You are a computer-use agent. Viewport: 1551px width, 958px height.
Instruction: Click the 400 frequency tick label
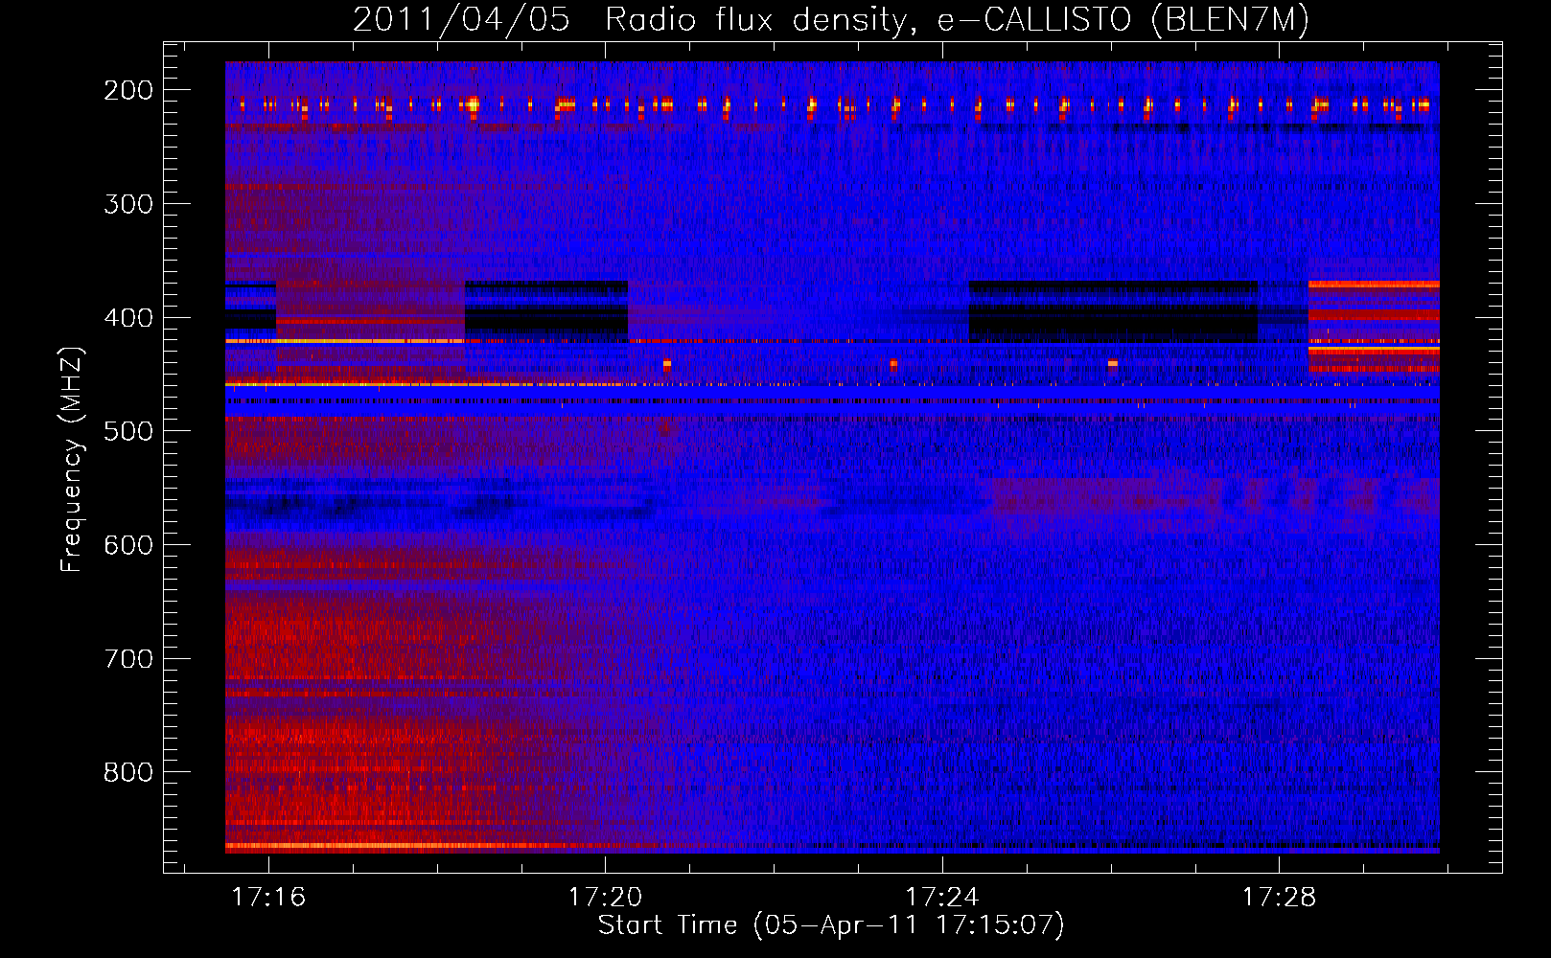[x=128, y=318]
